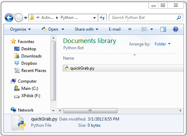187x136 pixels.
Task: Open the recent pages dropdown arrow
Action: click(x=25, y=18)
